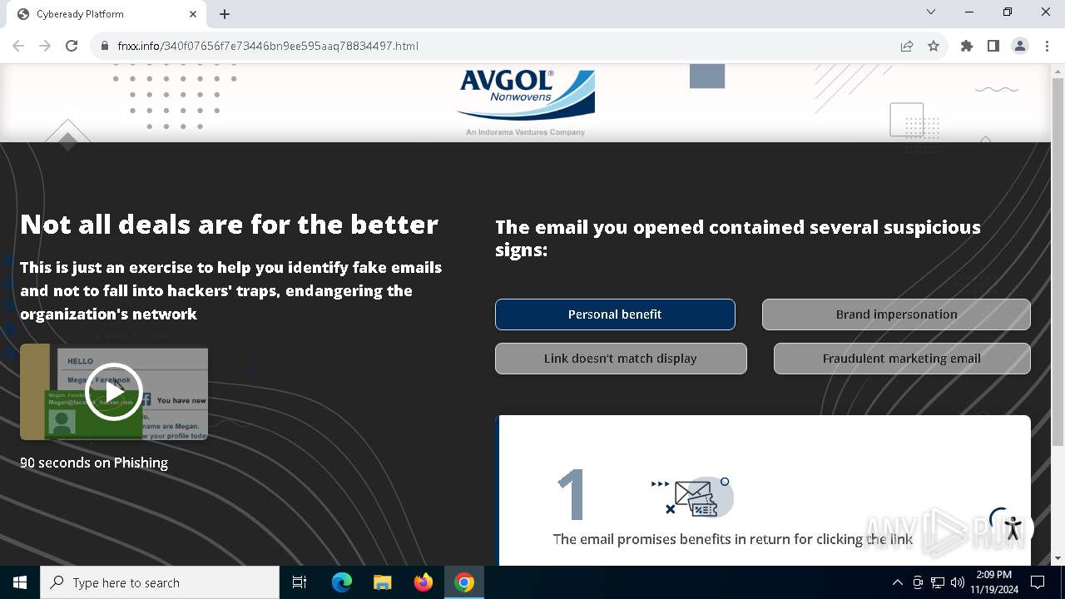Bookmark this tab with star icon
Image resolution: width=1065 pixels, height=599 pixels.
[x=934, y=46]
